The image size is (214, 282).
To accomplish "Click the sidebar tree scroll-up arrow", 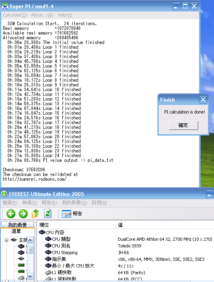I will coord(30,240).
